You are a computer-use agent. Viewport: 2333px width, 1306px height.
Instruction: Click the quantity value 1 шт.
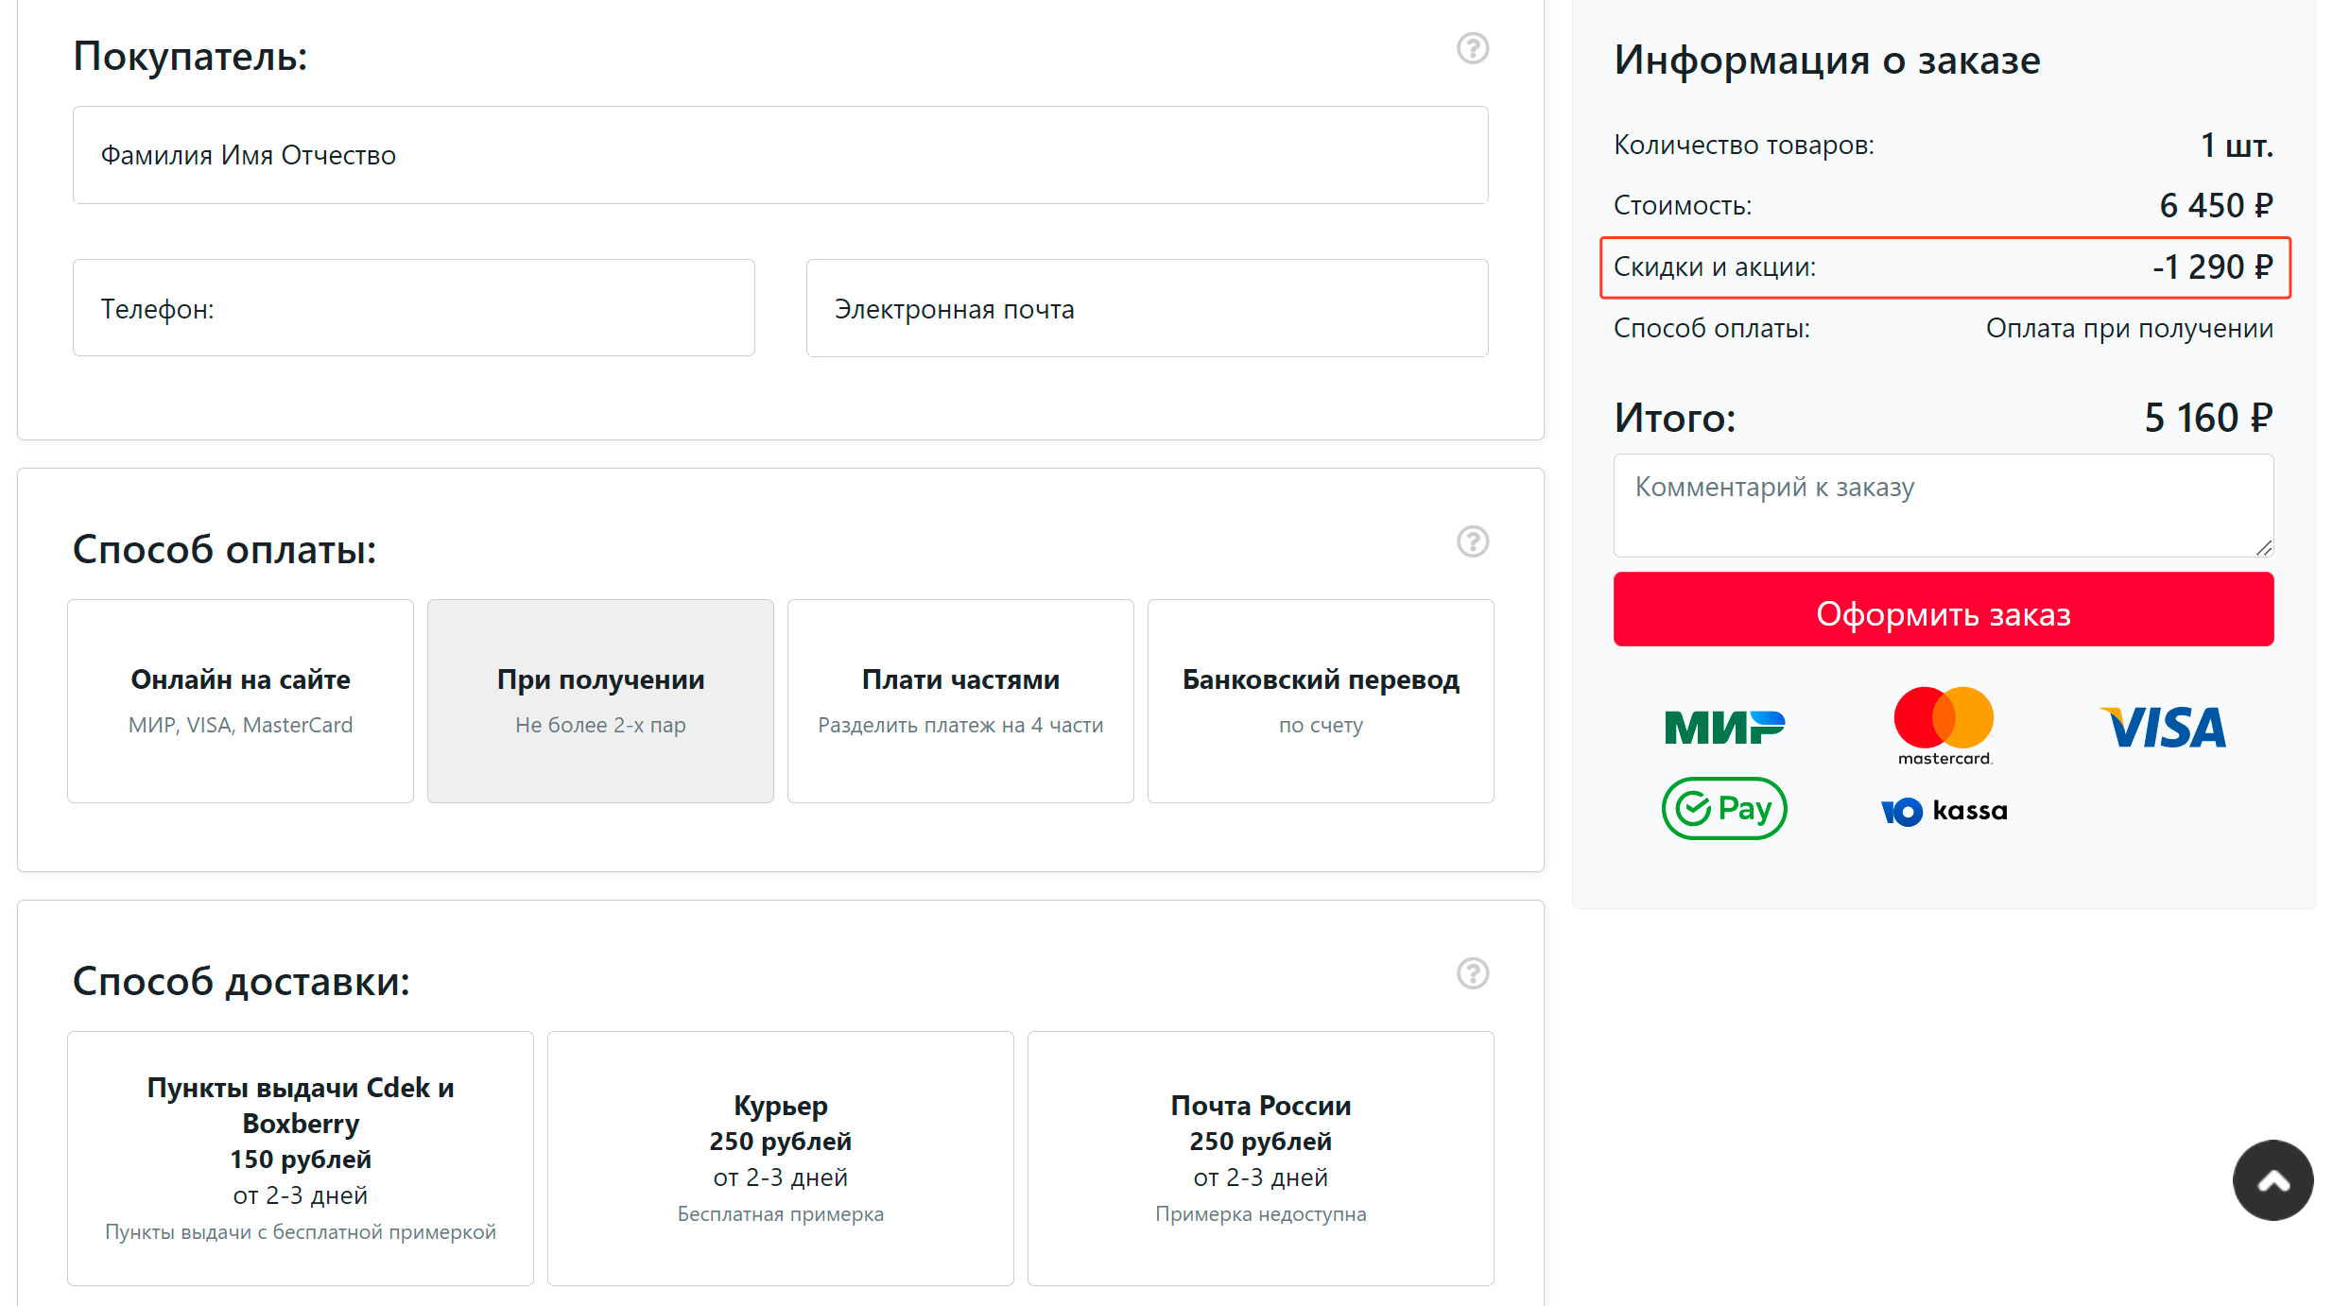pyautogui.click(x=2237, y=146)
